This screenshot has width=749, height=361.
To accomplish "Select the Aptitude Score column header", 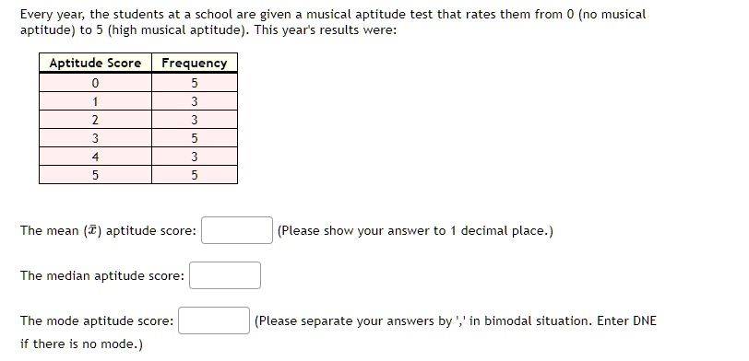I will point(95,63).
